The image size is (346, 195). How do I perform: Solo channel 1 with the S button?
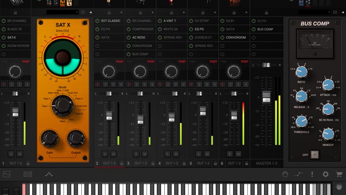[x=11, y=154]
